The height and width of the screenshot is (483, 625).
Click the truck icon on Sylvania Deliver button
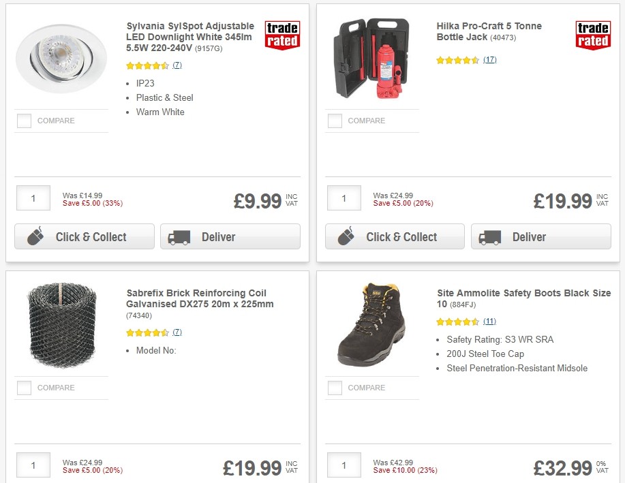click(179, 236)
